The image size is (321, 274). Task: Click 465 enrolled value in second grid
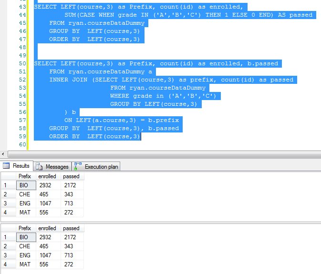48,246
